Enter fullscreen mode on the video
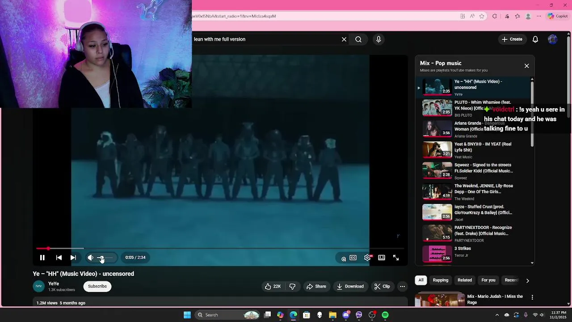The image size is (572, 322). pos(396,258)
